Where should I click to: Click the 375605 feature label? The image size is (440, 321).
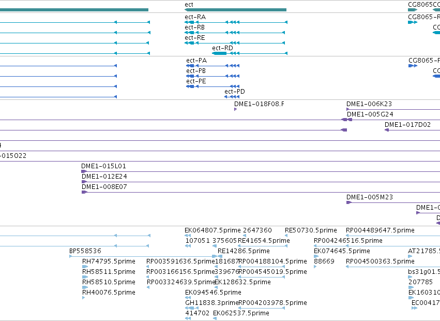[225, 241]
